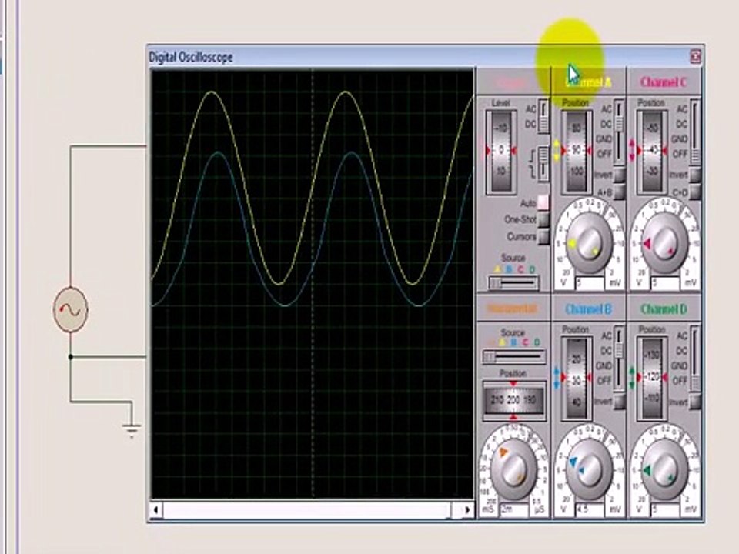Close the Digital Oscilloscope window

click(696, 57)
